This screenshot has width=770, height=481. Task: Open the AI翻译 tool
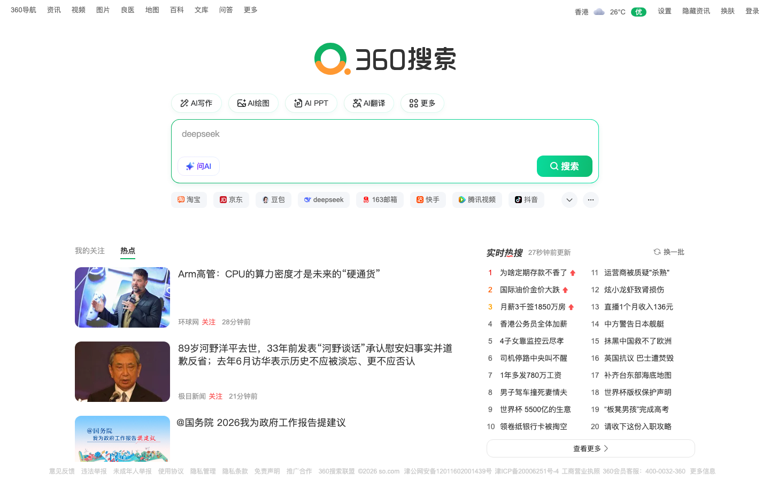369,103
